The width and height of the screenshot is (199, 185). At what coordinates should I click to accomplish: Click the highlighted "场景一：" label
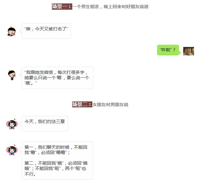pyautogui.click(x=62, y=7)
